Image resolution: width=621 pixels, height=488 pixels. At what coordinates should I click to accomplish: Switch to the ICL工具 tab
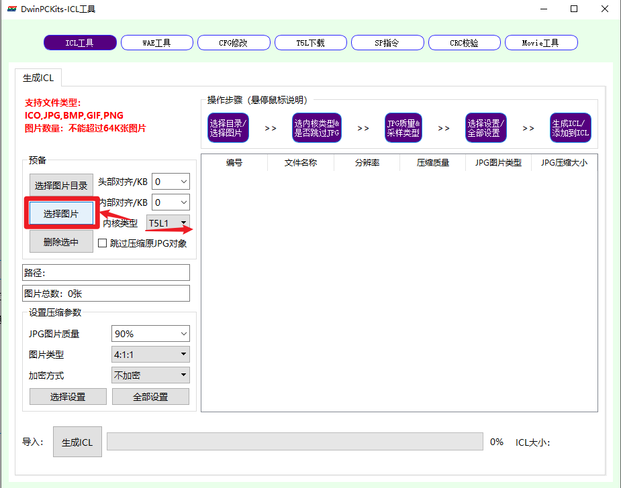(80, 43)
